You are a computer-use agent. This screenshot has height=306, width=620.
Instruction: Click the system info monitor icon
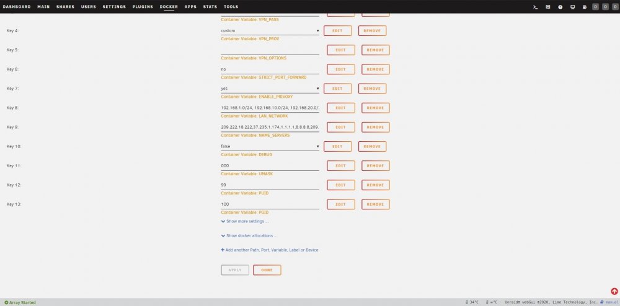pos(572,7)
